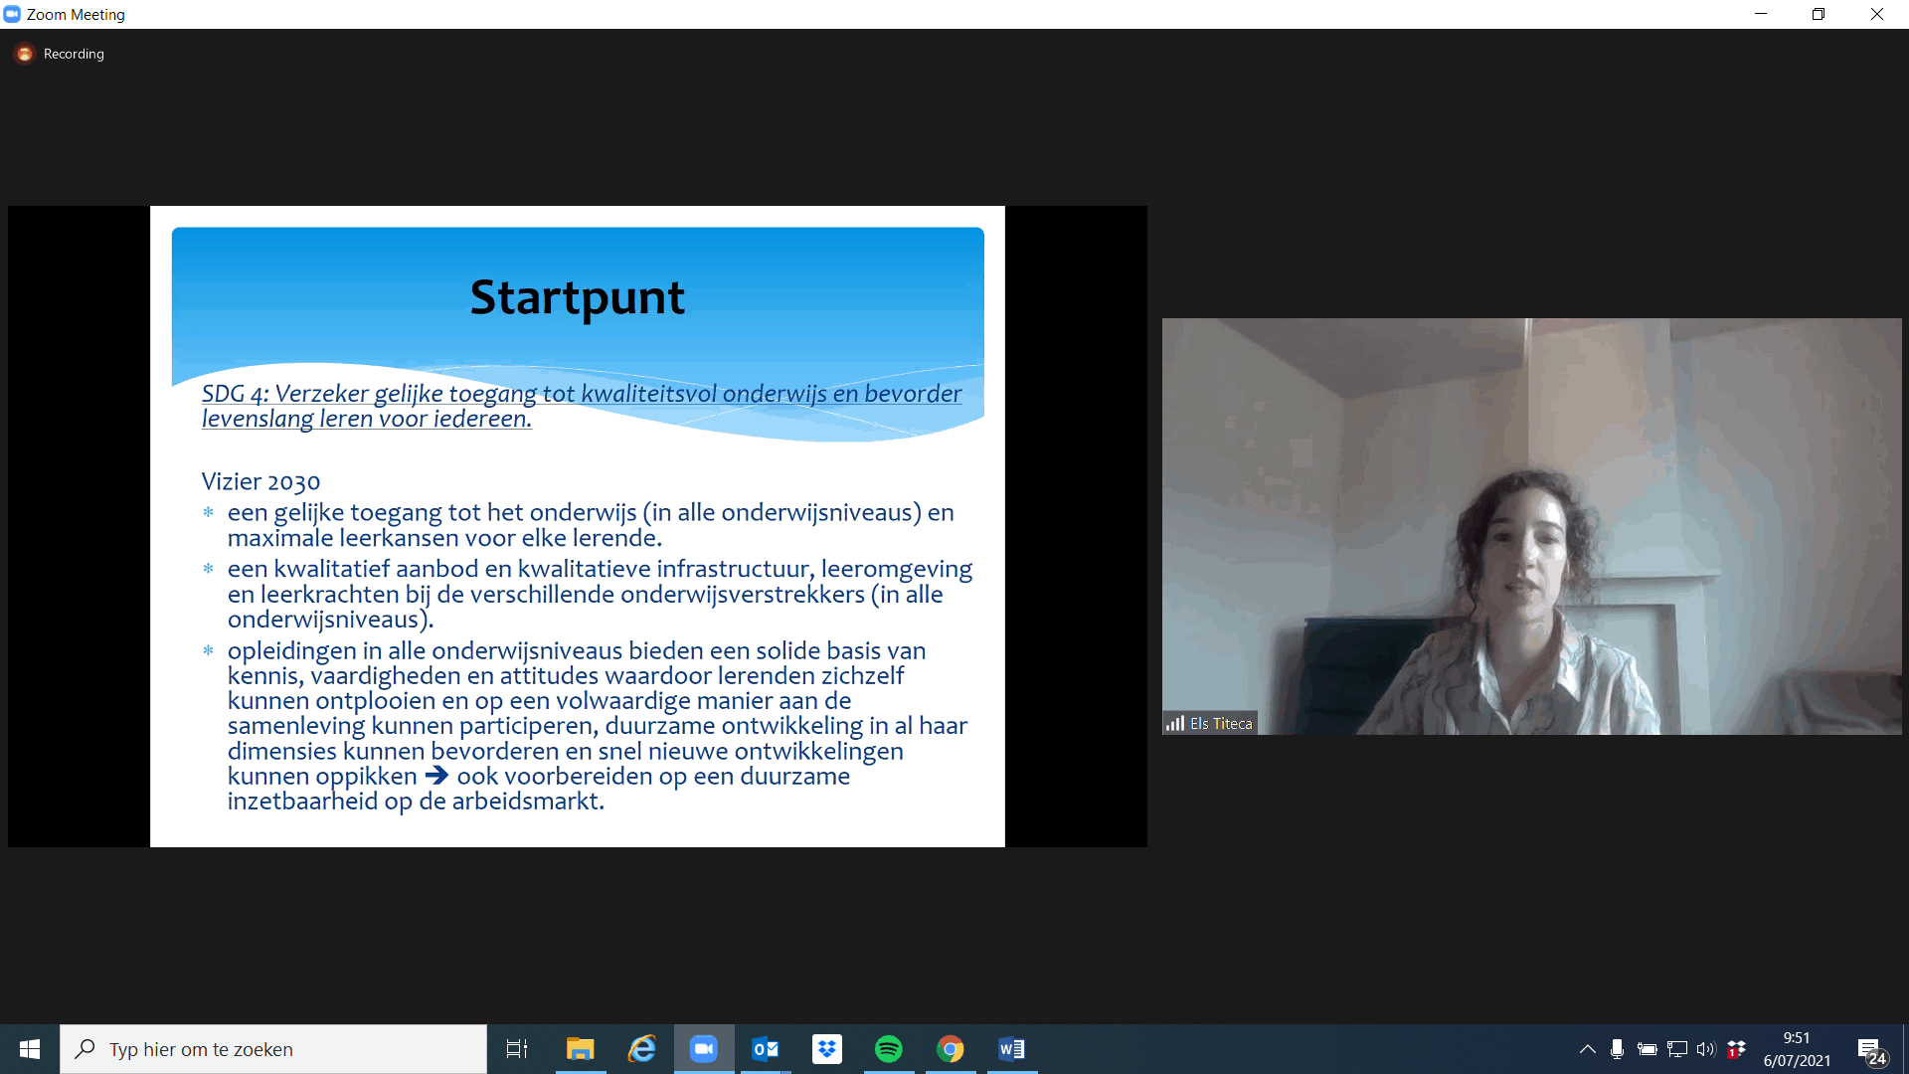Launch Internet Explorer from taskbar
This screenshot has width=1909, height=1074.
[x=642, y=1049]
